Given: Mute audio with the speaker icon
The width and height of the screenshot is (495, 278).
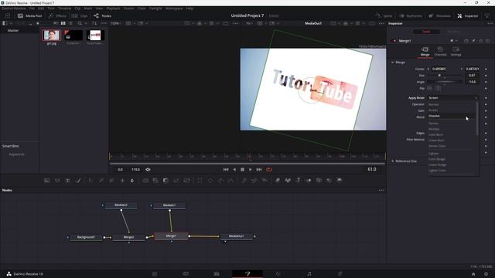Looking at the screenshot, I should 148,170.
